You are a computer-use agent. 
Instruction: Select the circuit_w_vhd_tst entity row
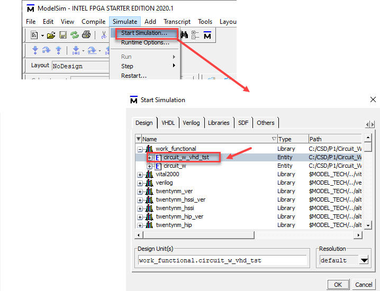tap(248, 157)
